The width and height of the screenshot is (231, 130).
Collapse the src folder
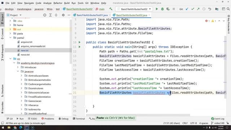[10, 59]
